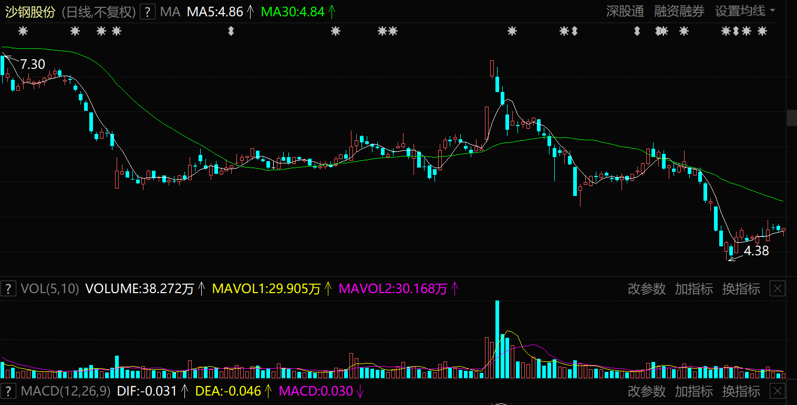Screen dimensions: 797x405
Task: Click the rightmost star event marker
Action: tap(762, 32)
